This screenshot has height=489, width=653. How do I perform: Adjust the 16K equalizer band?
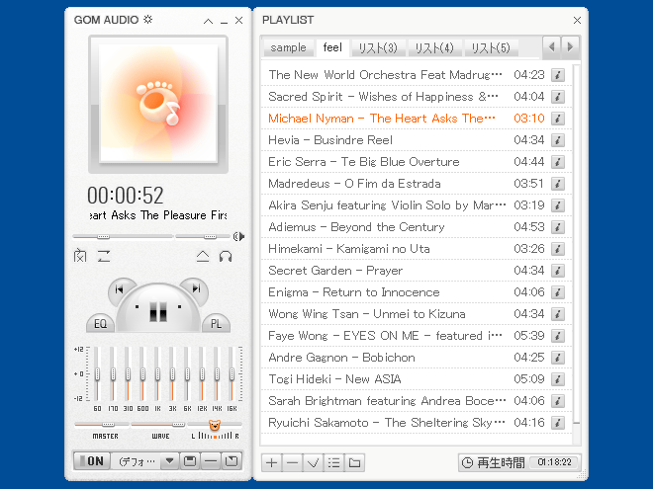pyautogui.click(x=232, y=373)
